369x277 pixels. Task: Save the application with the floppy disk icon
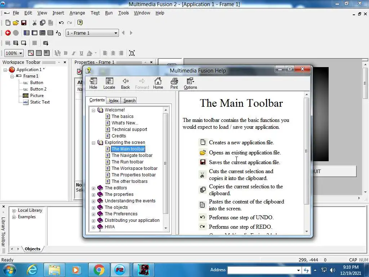click(x=23, y=23)
